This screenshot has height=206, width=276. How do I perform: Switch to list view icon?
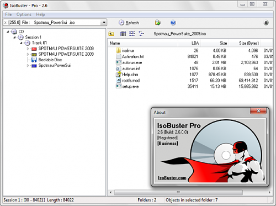click(x=132, y=34)
